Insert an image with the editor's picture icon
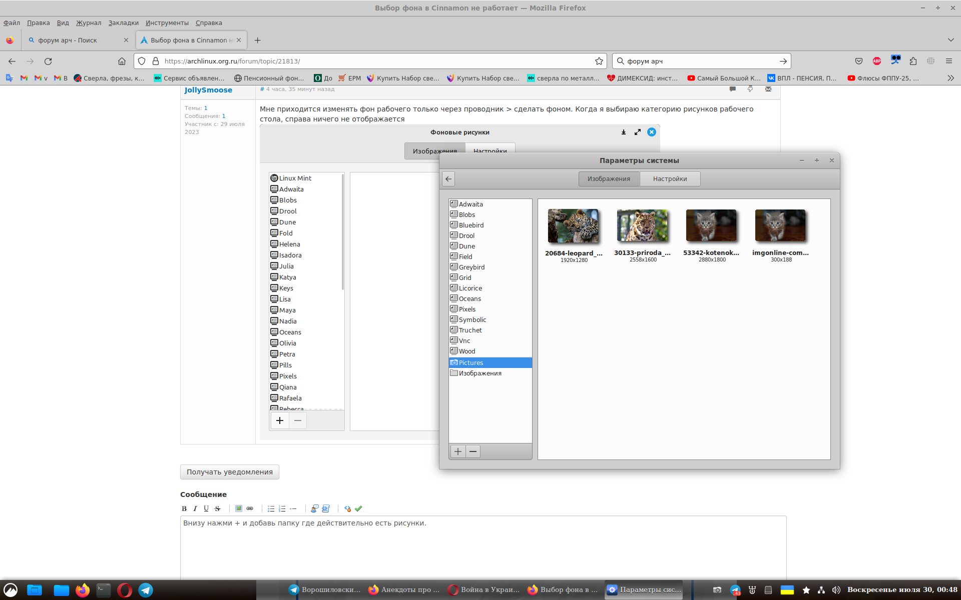This screenshot has height=600, width=961. [x=239, y=508]
